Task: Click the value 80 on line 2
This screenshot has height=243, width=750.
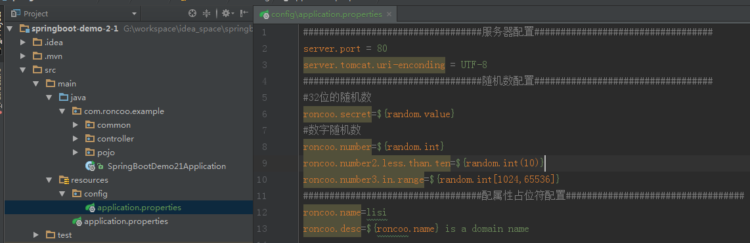Action: (382, 48)
